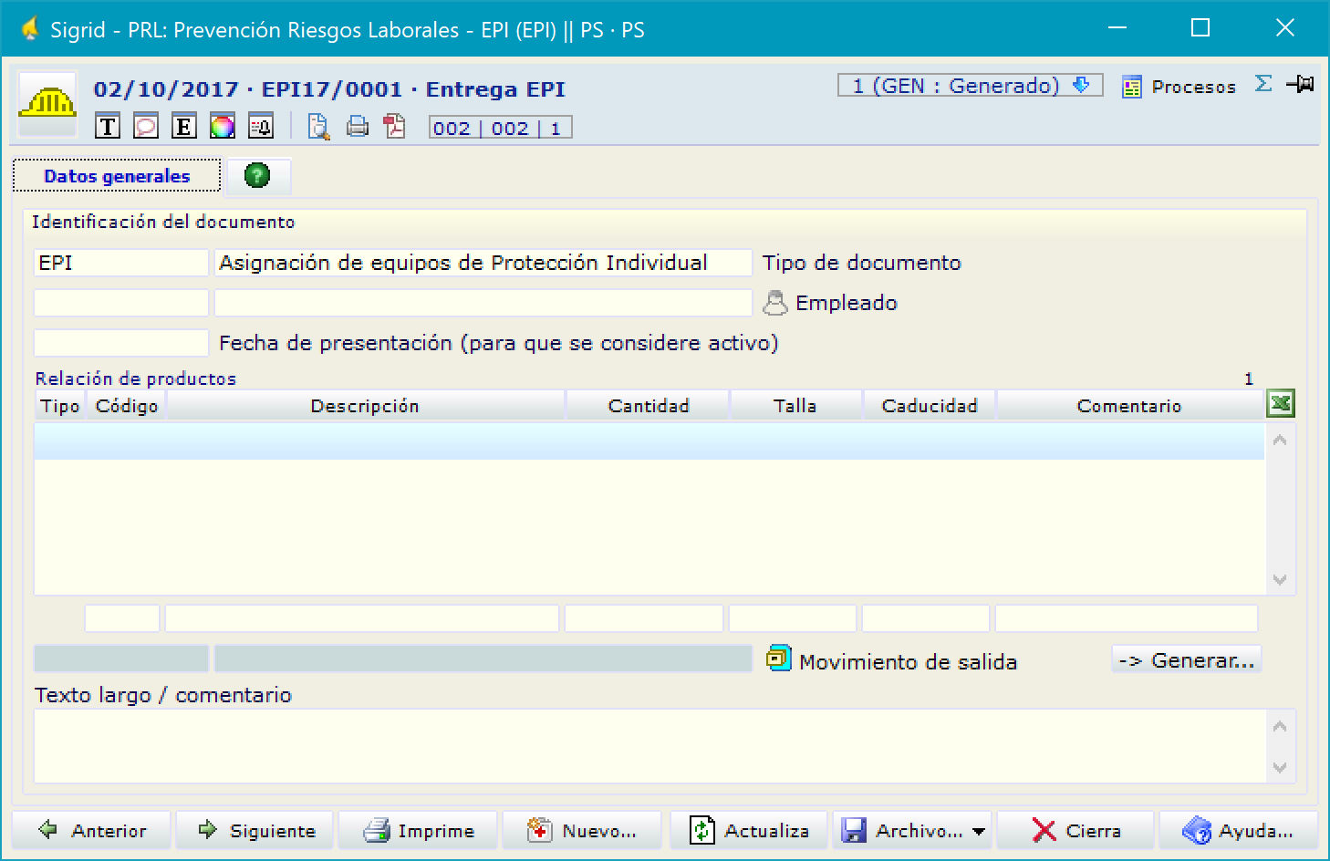This screenshot has height=861, width=1330.
Task: Open Procesos
Action: click(1179, 87)
